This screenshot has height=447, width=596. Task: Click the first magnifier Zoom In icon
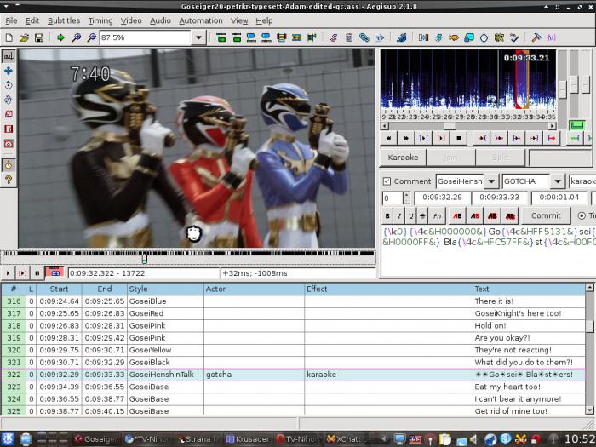[76, 37]
